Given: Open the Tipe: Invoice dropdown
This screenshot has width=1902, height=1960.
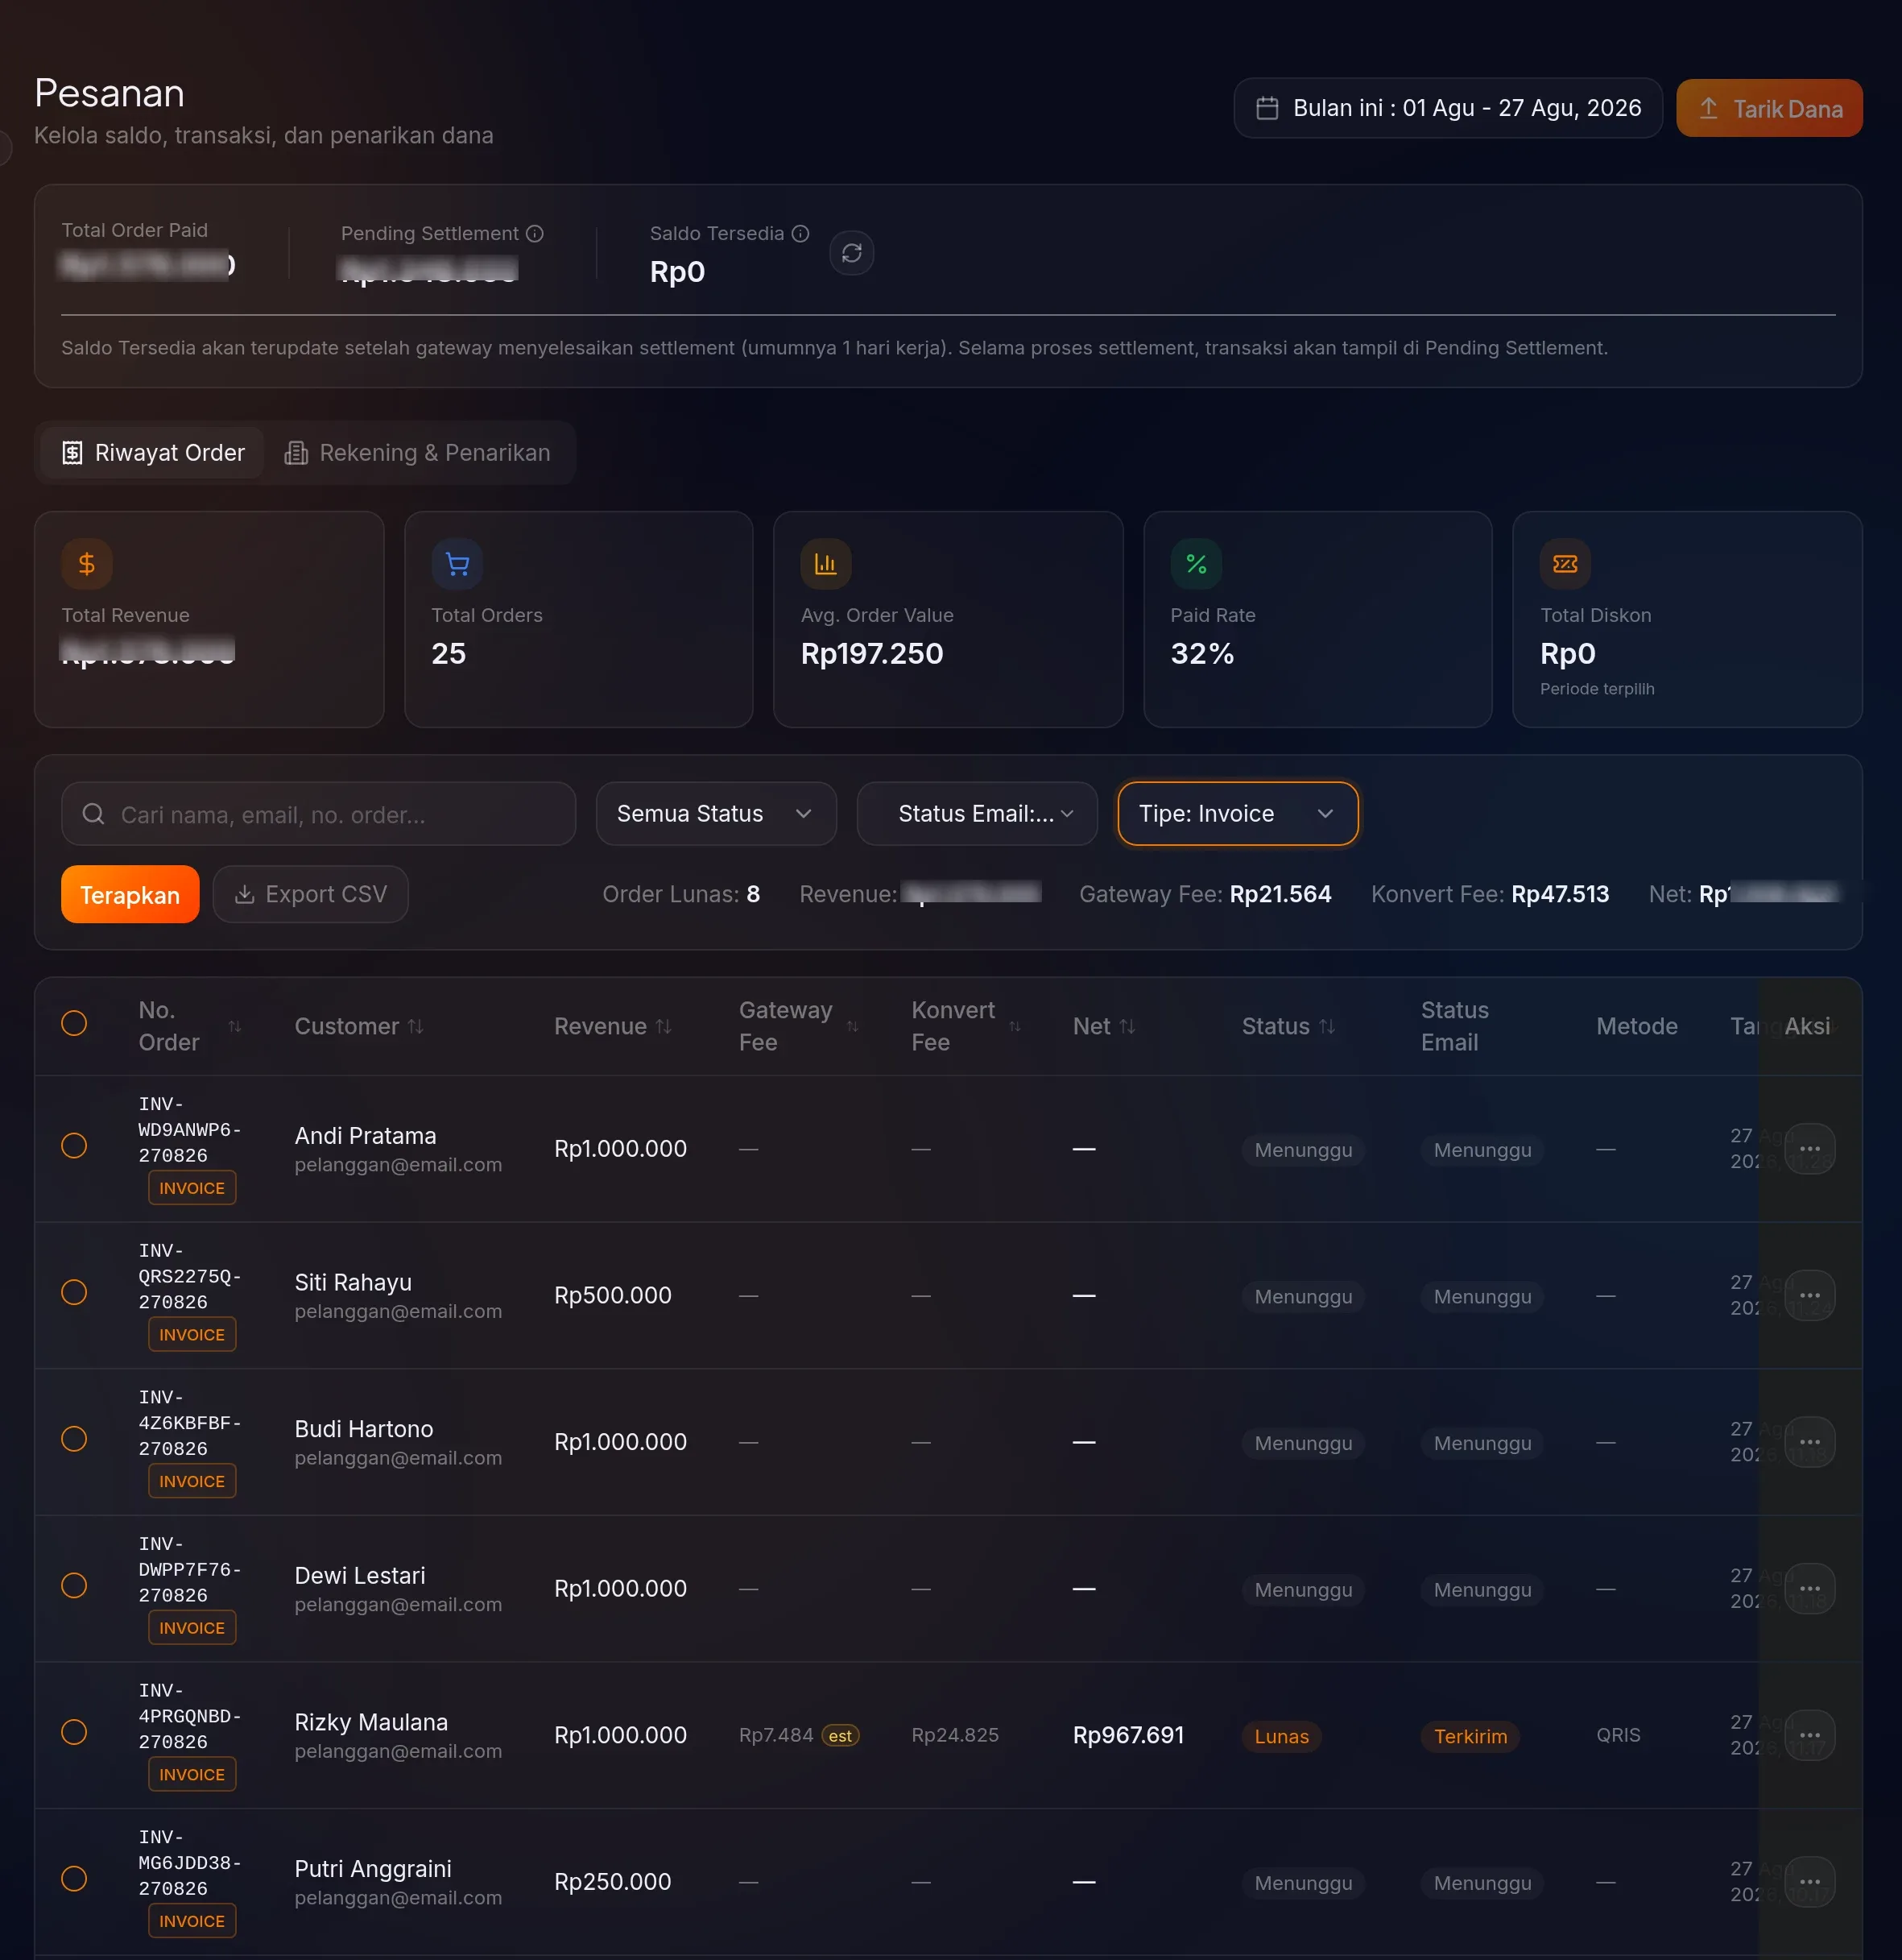Looking at the screenshot, I should coord(1238,814).
